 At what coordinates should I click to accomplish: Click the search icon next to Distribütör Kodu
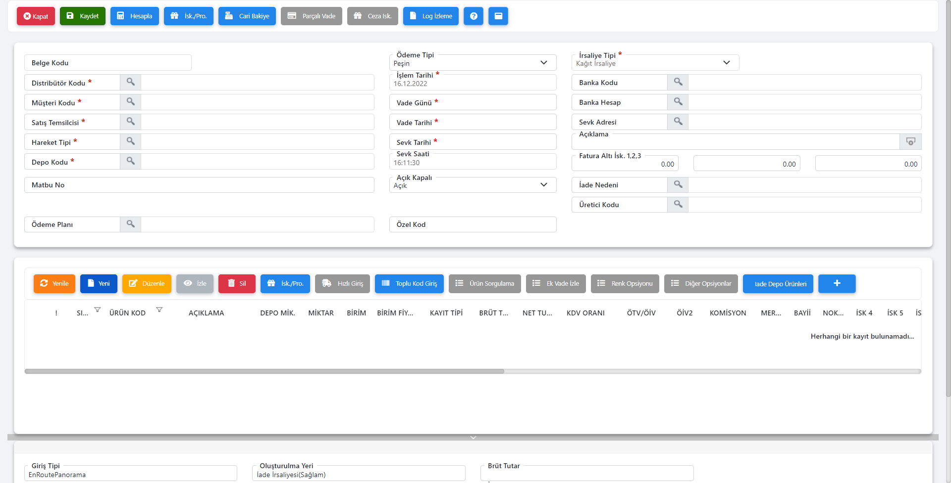(x=130, y=82)
